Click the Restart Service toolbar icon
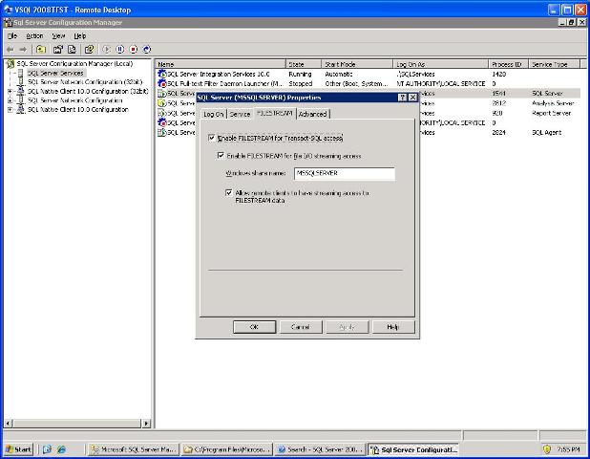Image resolution: width=590 pixels, height=459 pixels. click(x=147, y=50)
